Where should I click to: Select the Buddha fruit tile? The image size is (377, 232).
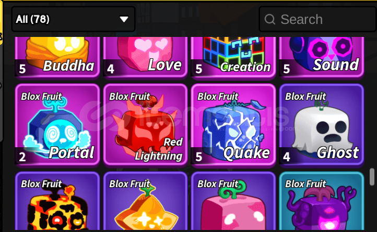pos(57,57)
